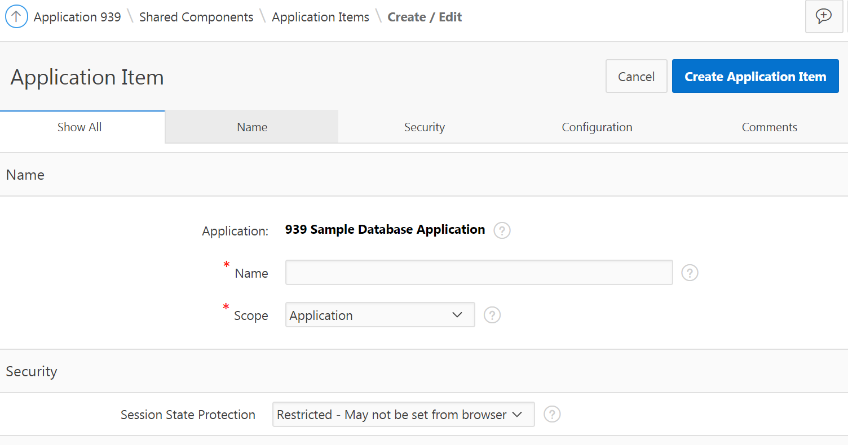Switch to the Comments tab
Viewport: 848px width, 445px height.
[x=769, y=127]
